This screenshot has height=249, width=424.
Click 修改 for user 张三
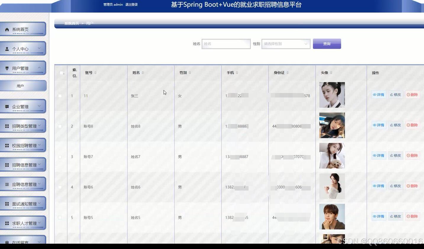(396, 95)
